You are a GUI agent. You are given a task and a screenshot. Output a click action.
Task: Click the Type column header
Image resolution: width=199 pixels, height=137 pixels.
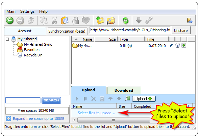(x=131, y=39)
